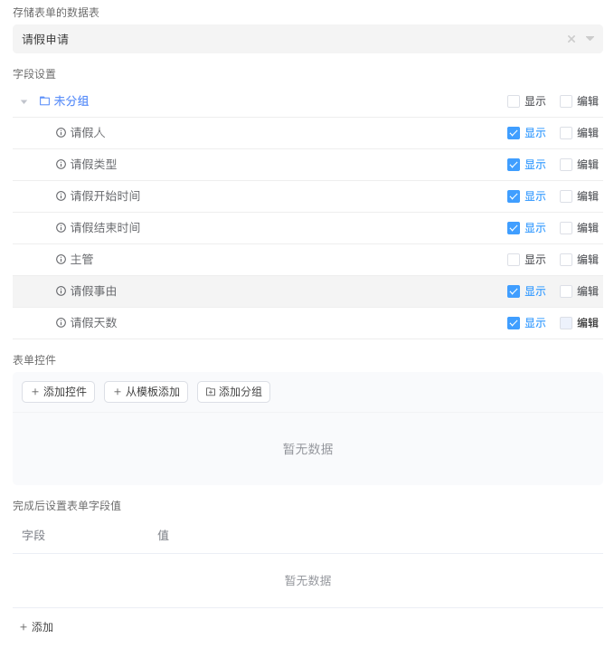Enable 编辑 checkbox for 请假类型 field
This screenshot has width=614, height=658.
566,165
